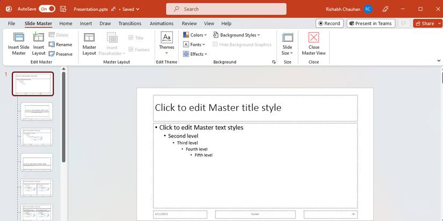Click the 'Fourth level' text
Image resolution: width=443 pixels, height=221 pixels.
(197, 149)
